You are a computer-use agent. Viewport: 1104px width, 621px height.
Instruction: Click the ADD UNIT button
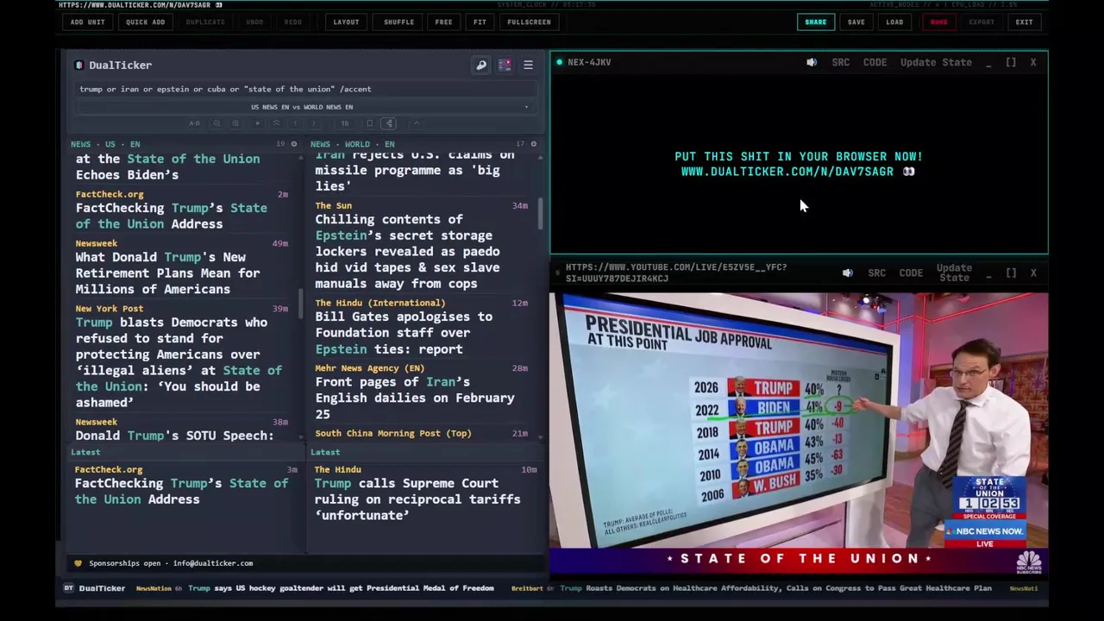pyautogui.click(x=87, y=22)
